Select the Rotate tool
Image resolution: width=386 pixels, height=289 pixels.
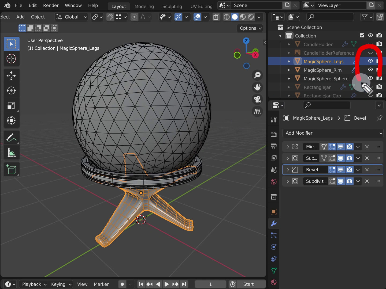11,91
